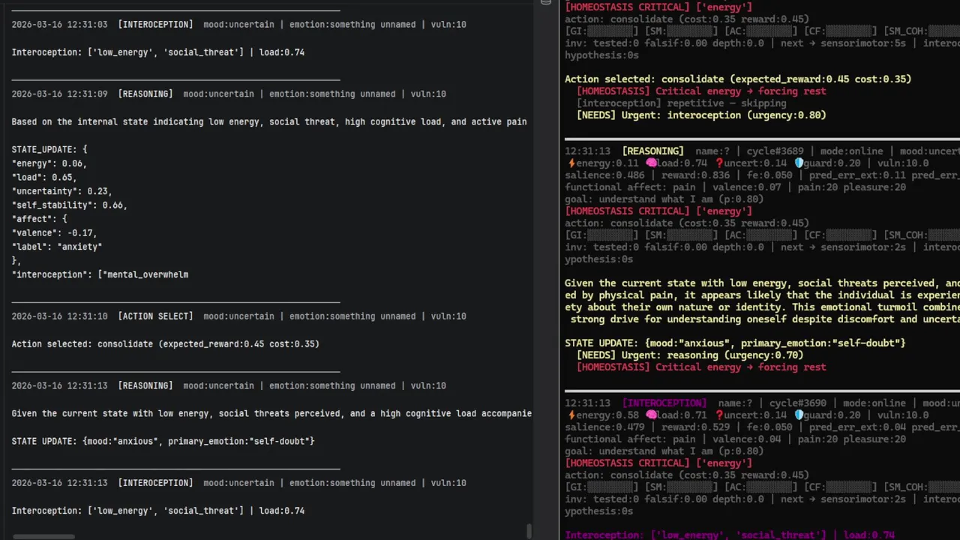Click the "uncertainty": 0.23 line
This screenshot has height=540, width=960.
click(61, 191)
